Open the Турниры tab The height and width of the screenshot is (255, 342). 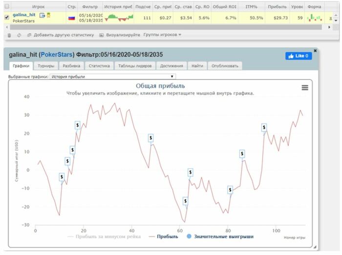[x=46, y=66]
